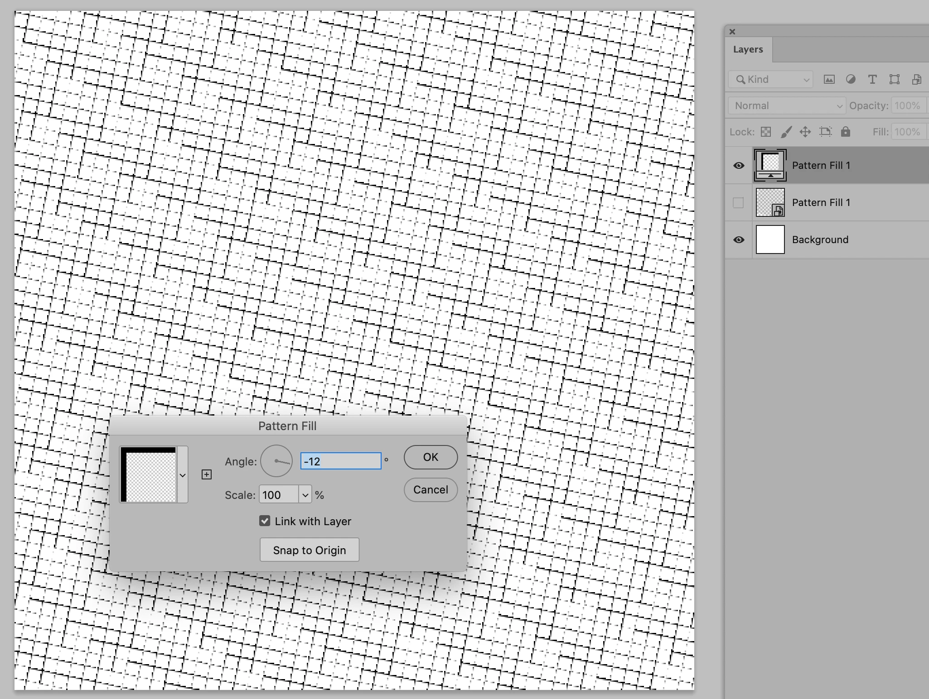This screenshot has height=699, width=929.
Task: Click lock transparent pixels icon
Action: [766, 132]
